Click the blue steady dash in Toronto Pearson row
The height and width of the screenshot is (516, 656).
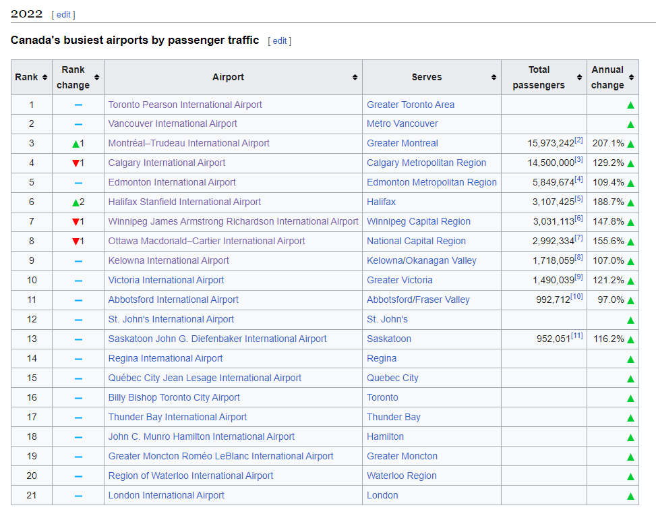tap(78, 105)
